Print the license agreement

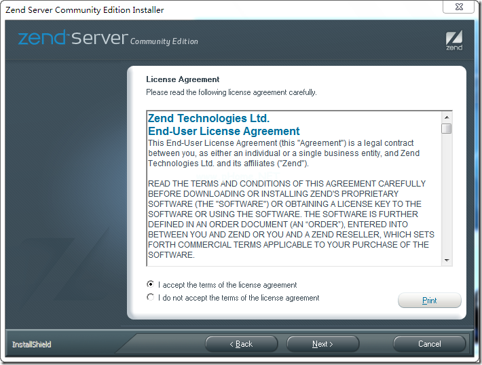point(429,301)
